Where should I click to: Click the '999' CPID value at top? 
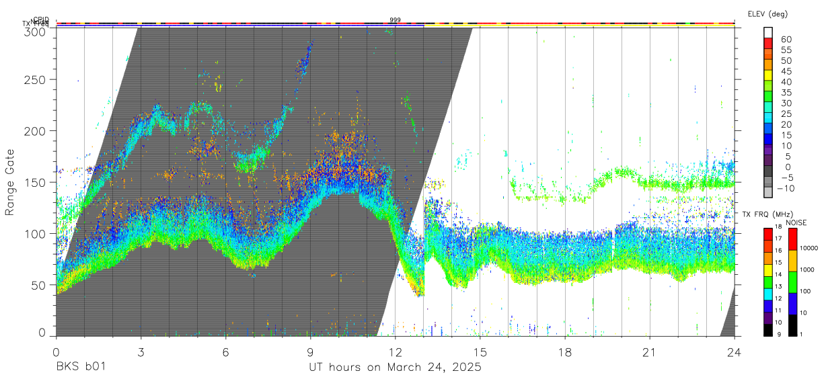[395, 20]
